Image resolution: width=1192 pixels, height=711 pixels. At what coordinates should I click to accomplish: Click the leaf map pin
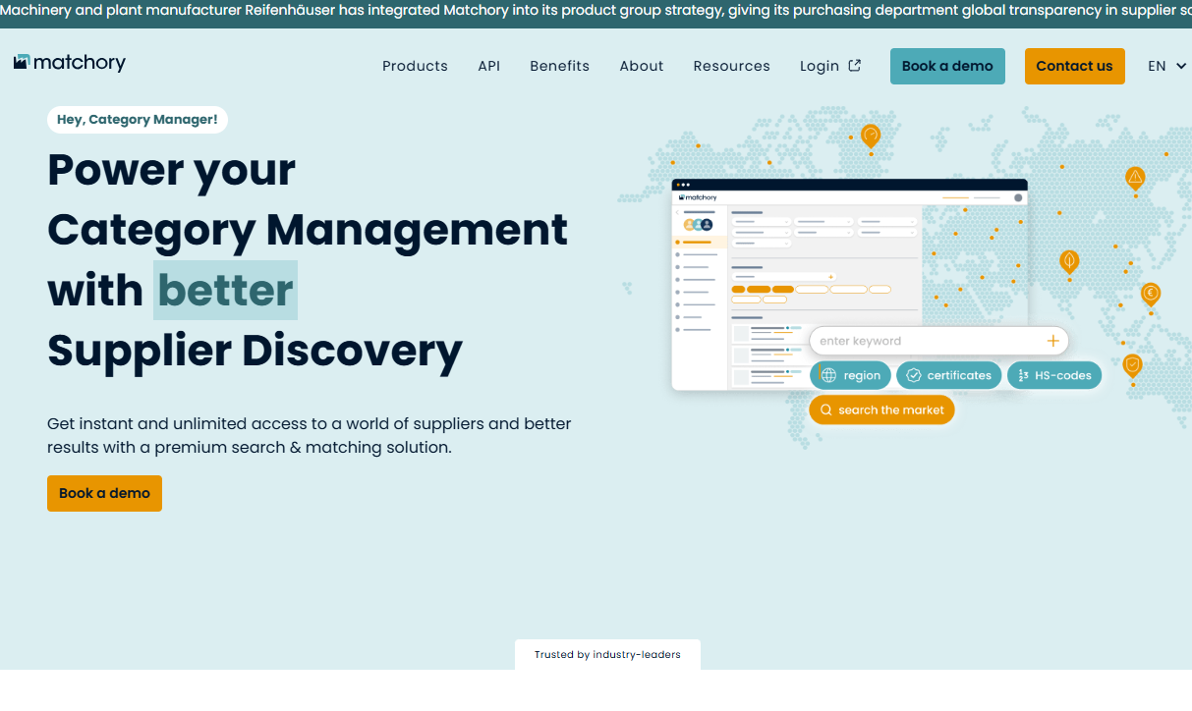click(1069, 261)
